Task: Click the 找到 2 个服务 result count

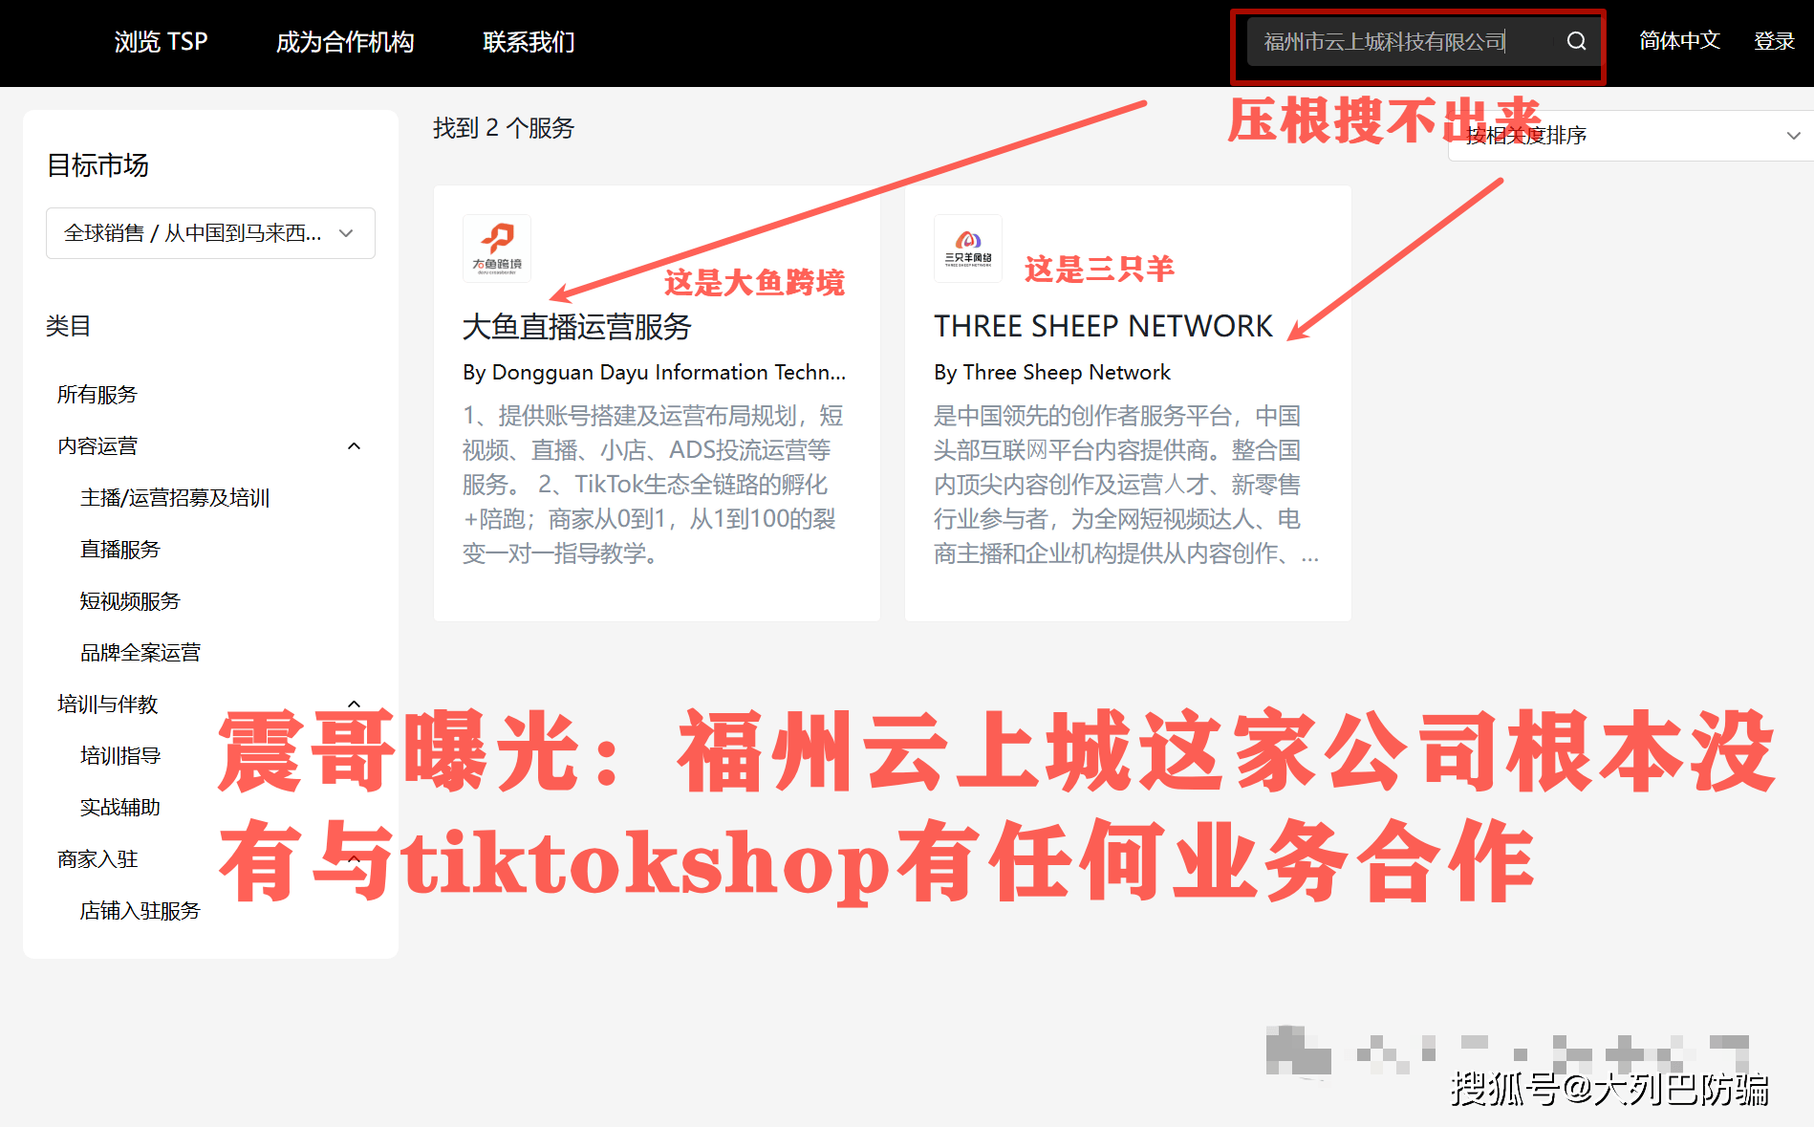Action: tap(504, 128)
